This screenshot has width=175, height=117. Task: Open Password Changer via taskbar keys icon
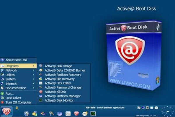(x=51, y=113)
